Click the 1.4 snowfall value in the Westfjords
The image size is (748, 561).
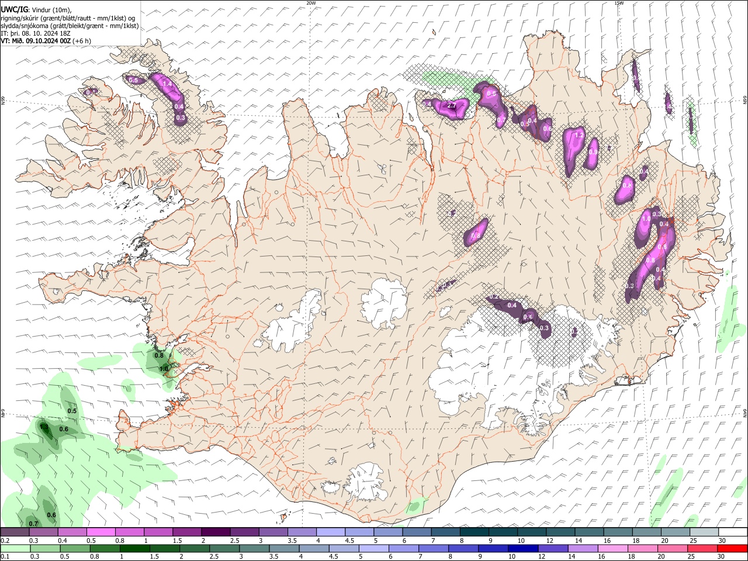pyautogui.click(x=168, y=84)
